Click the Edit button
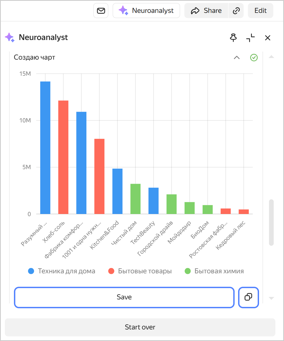This screenshot has width=284, height=341. pyautogui.click(x=260, y=11)
